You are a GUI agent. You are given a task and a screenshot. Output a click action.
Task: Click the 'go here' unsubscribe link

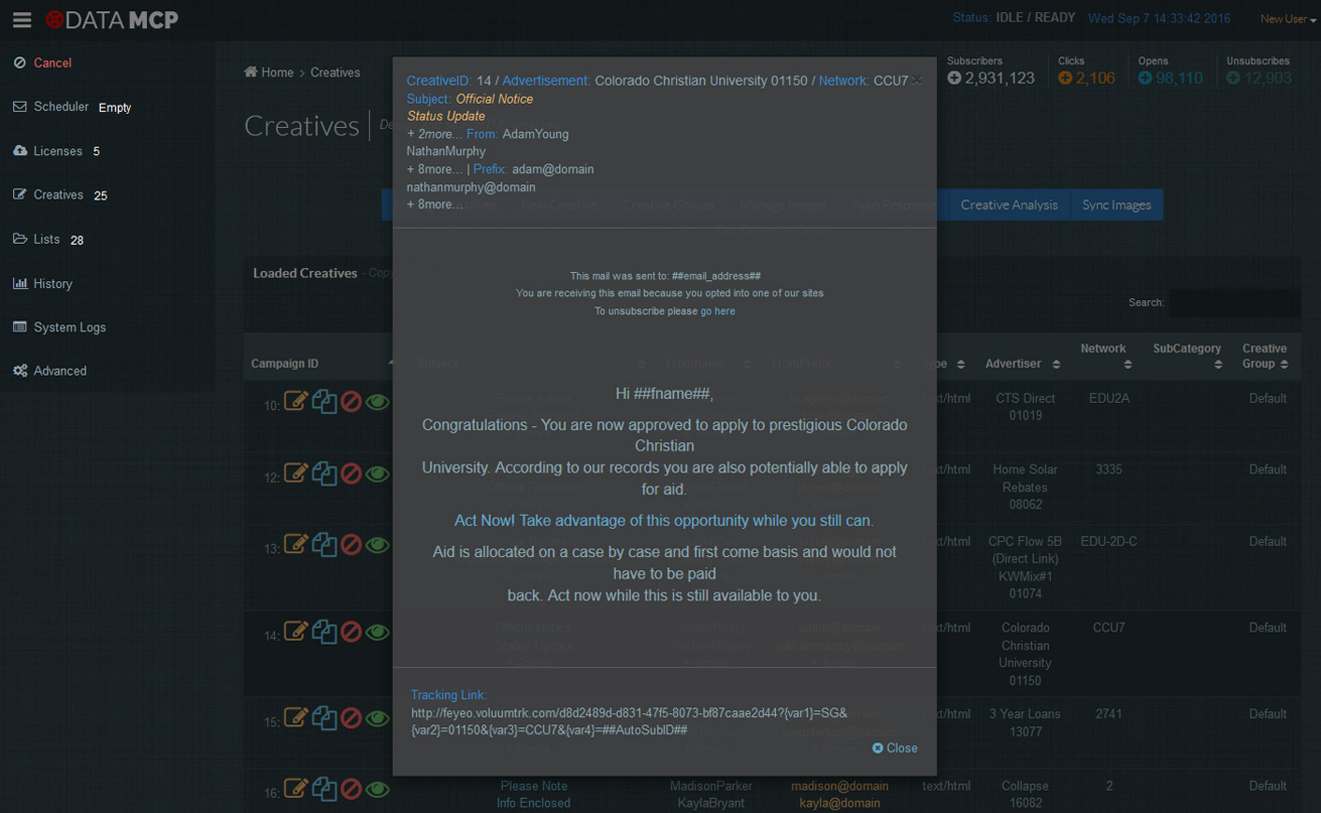click(718, 311)
